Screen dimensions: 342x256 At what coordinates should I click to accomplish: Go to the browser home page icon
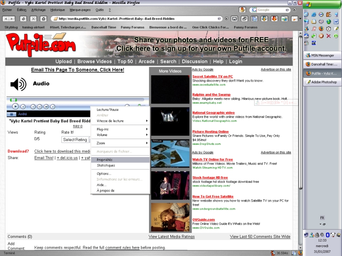43,19
